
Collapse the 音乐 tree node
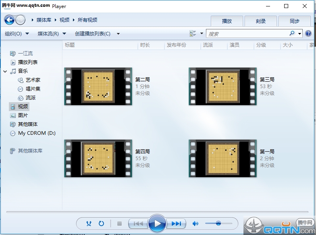[5, 71]
